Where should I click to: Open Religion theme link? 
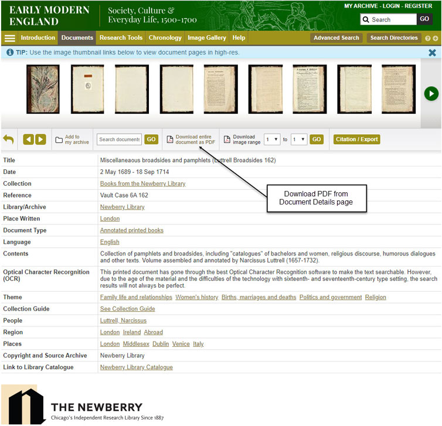[376, 297]
